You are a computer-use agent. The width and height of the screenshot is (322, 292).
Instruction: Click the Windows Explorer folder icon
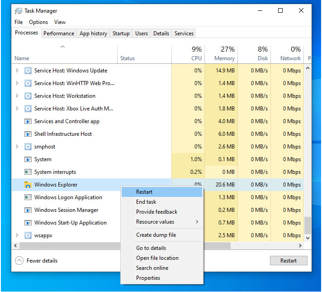[x=28, y=185]
